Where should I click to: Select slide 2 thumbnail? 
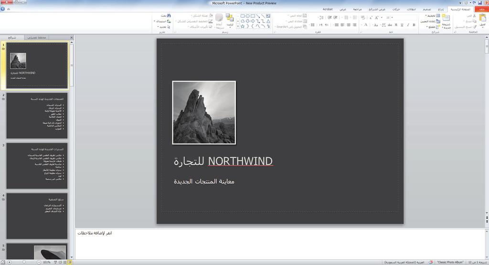[x=37, y=116]
